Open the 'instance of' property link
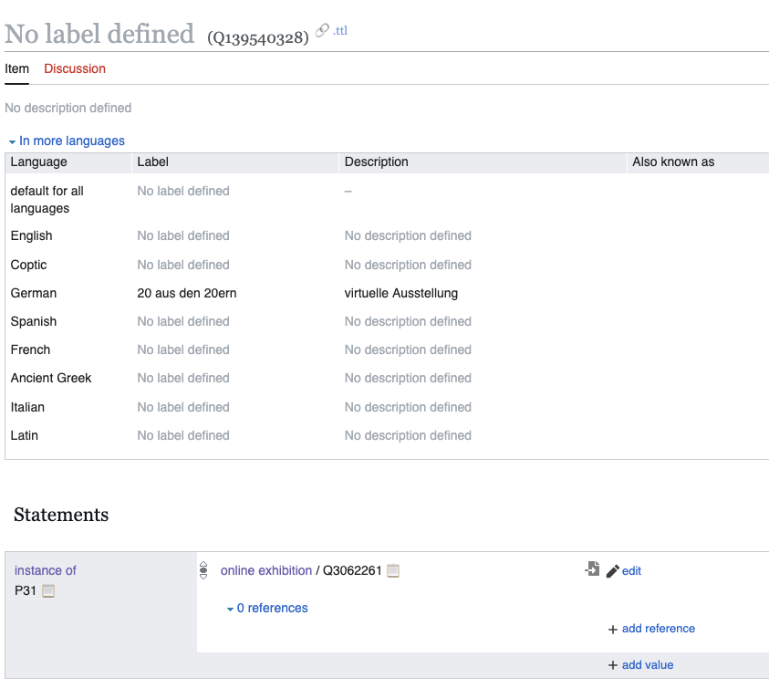 click(x=46, y=570)
